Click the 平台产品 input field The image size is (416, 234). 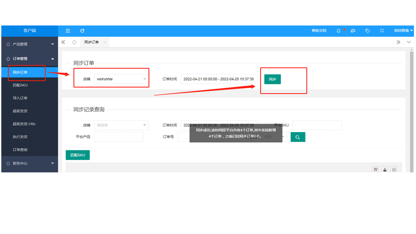point(119,137)
